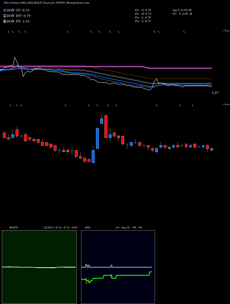Click the MACD (12,26,9) values text
The image size is (230, 304).
pyautogui.click(x=60, y=228)
